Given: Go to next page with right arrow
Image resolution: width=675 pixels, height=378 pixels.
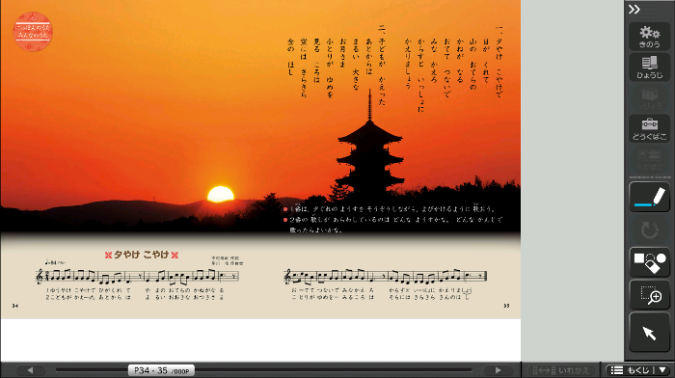Looking at the screenshot, I should (x=499, y=370).
